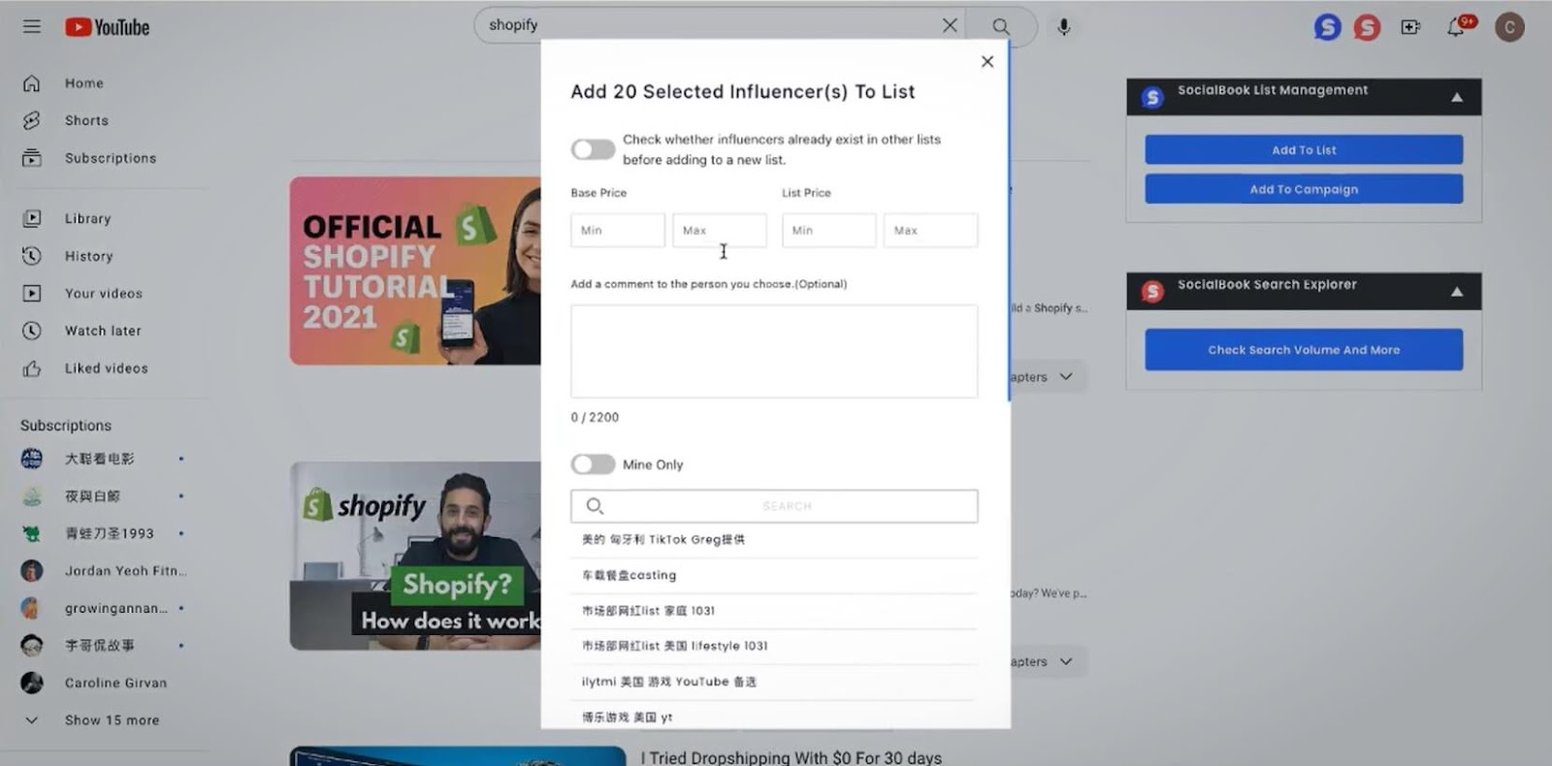Clear the shopify search text with X
Screen dimensions: 1552x766
pyautogui.click(x=950, y=25)
